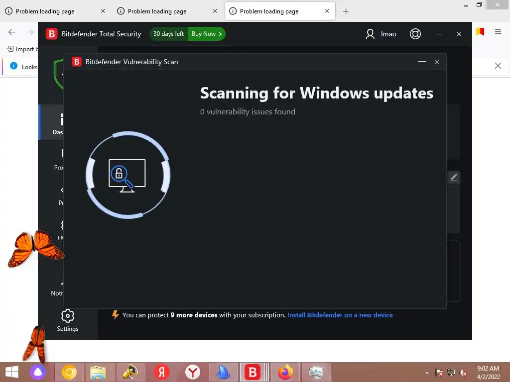Screen dimensions: 510x382
Task: Click the bookmark flag icon in Firefox toolbar
Action: pyautogui.click(x=480, y=32)
